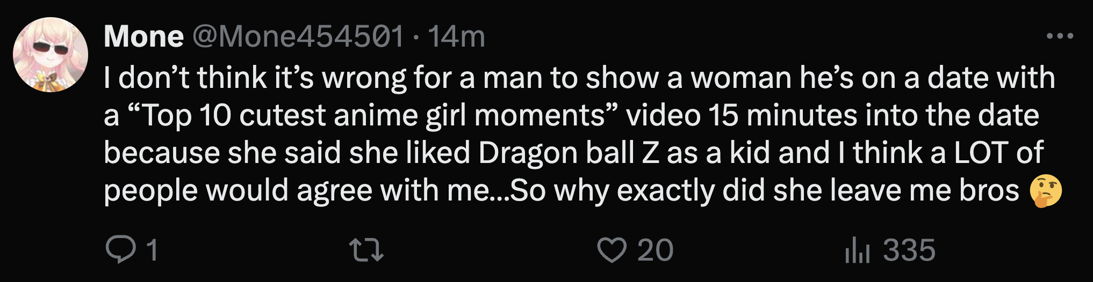Screen dimensions: 1093x282
Task: Click the reply count "1"
Action: pos(152,250)
